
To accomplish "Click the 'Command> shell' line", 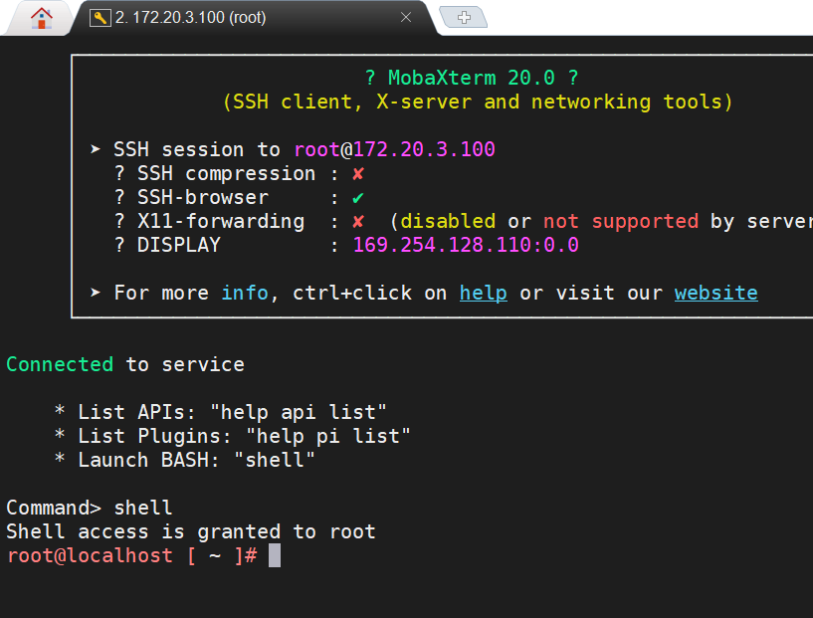I will point(89,509).
